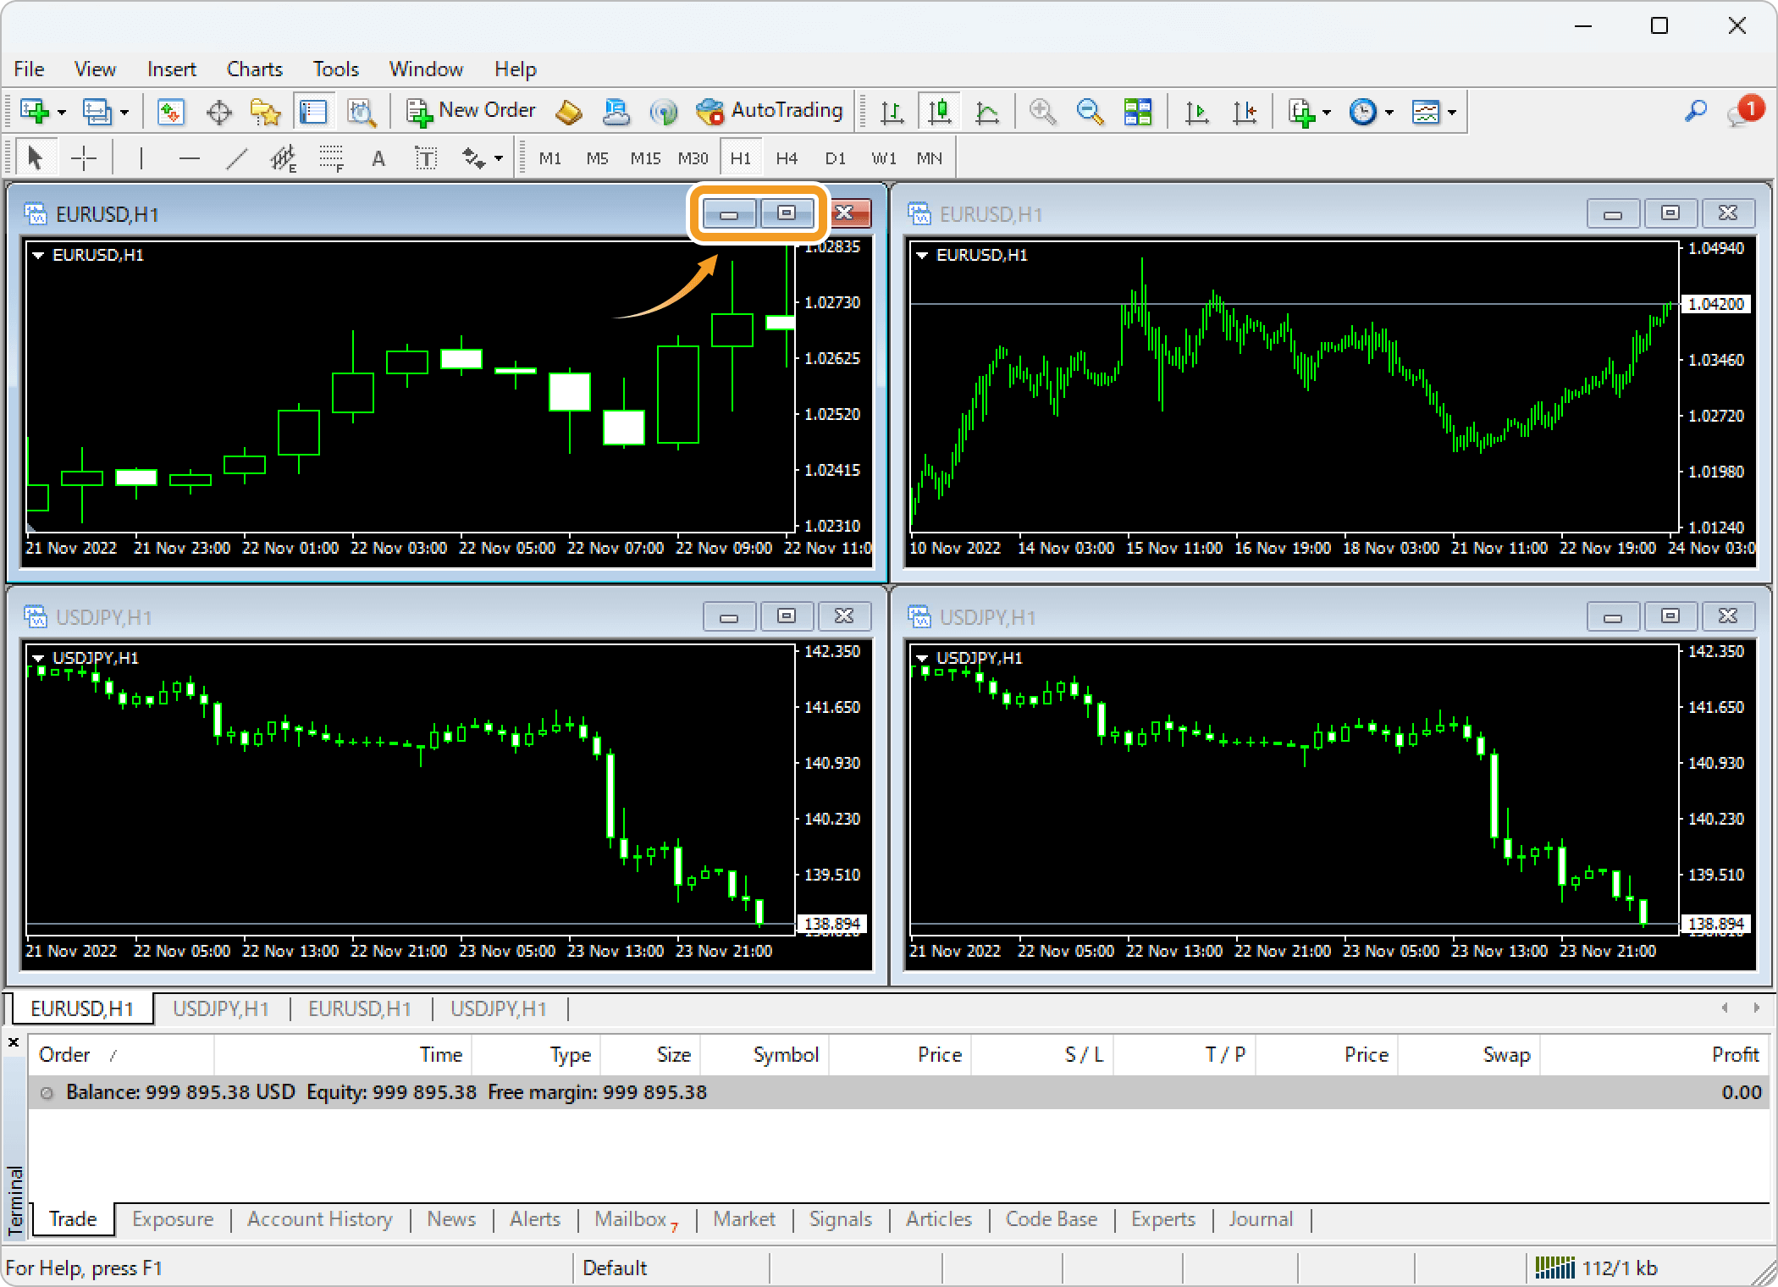Open the Indicators dropdown arrow

(1327, 113)
